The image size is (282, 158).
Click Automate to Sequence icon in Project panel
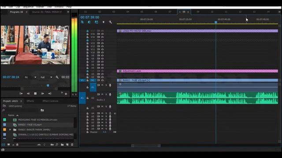pos(52,144)
